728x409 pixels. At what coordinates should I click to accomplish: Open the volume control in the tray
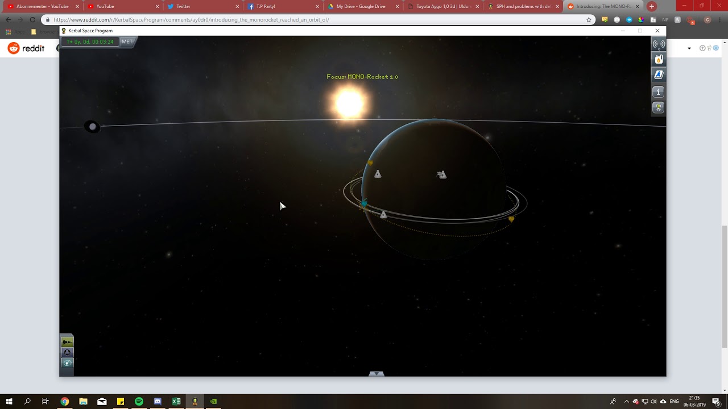click(x=653, y=402)
